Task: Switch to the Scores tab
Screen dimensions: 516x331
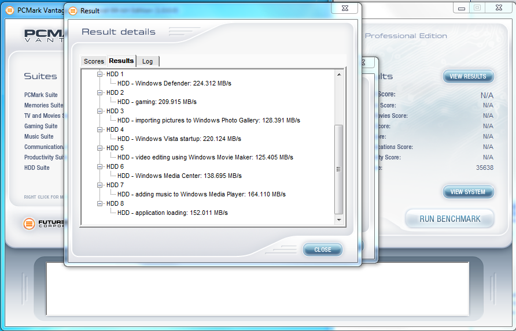Action: point(94,61)
